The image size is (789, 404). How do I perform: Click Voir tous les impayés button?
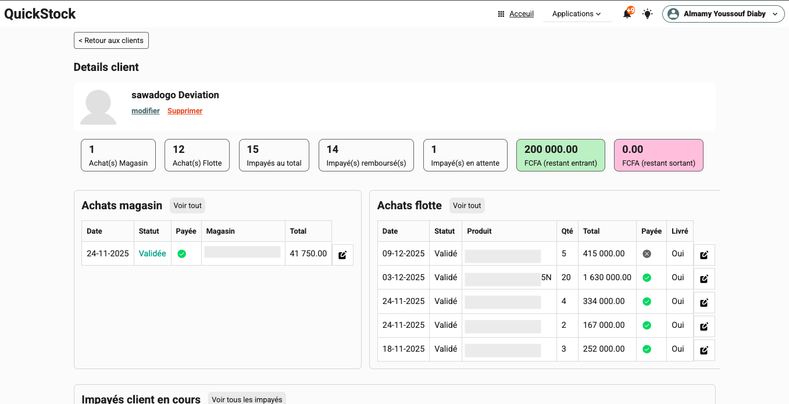pos(247,399)
